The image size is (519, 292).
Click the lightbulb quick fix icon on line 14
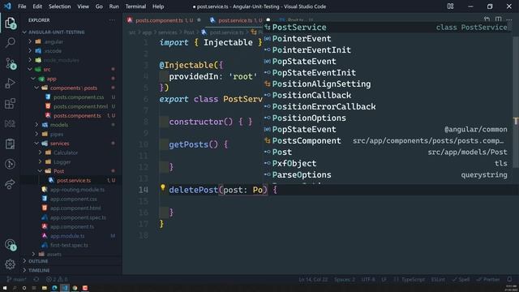pyautogui.click(x=162, y=187)
